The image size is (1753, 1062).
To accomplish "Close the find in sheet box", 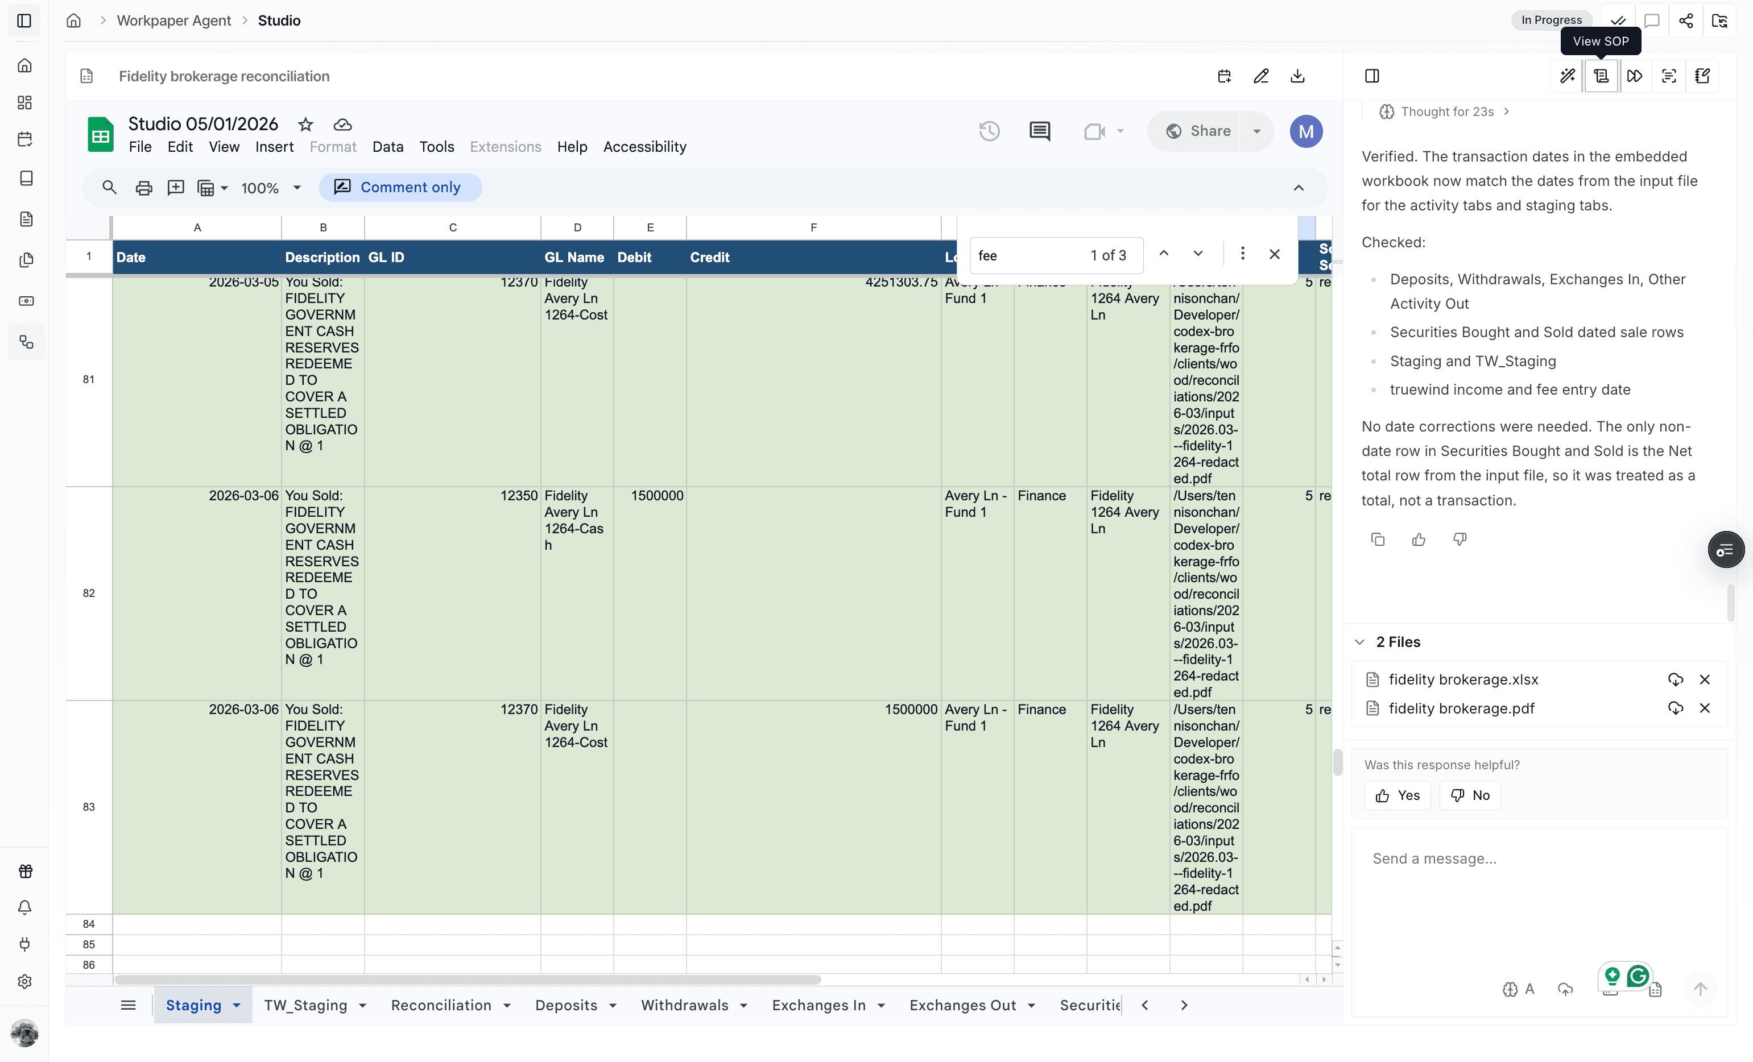I will click(1274, 254).
